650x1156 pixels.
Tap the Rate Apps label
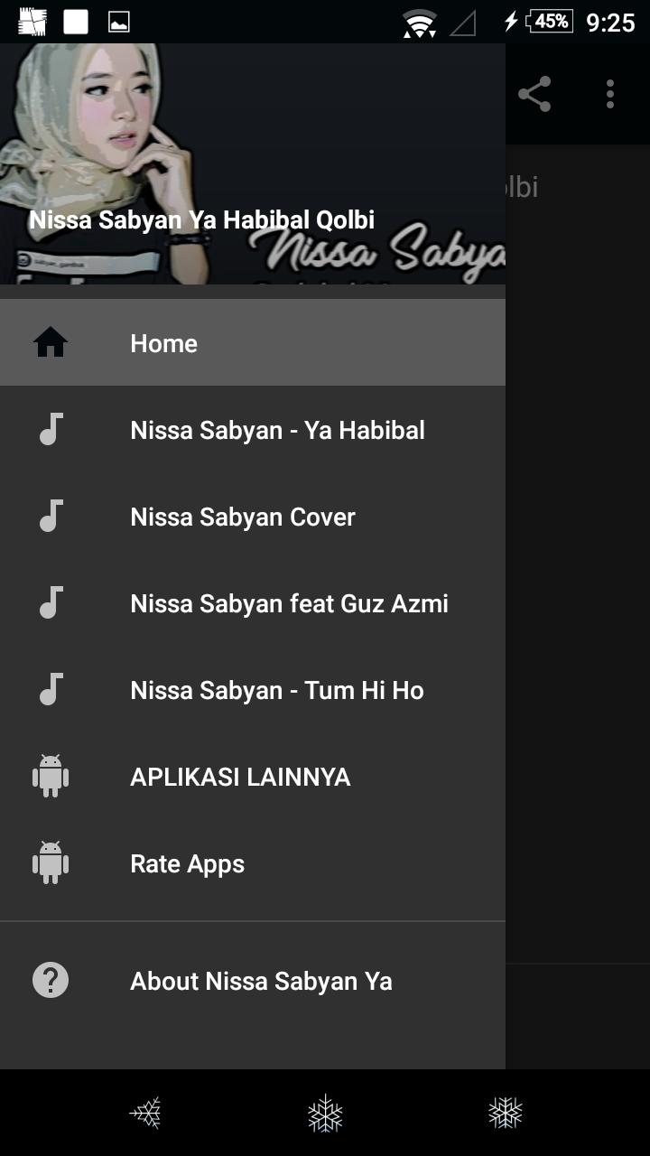point(187,863)
